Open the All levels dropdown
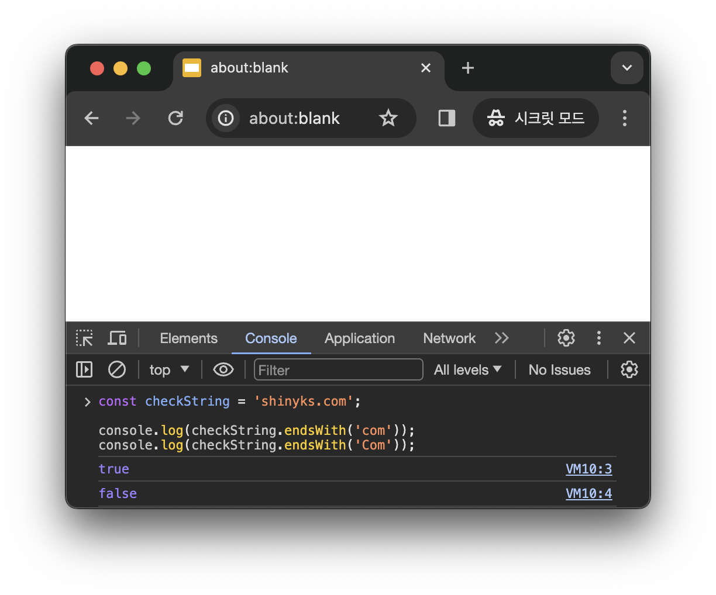Viewport: 716px width, 595px height. (467, 369)
